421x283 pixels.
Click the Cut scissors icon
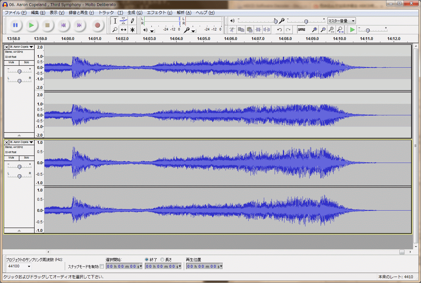click(x=232, y=30)
